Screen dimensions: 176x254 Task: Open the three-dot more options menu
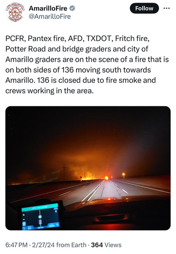(167, 8)
